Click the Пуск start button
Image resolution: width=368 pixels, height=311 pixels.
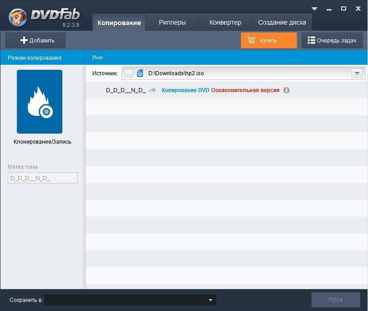pyautogui.click(x=336, y=300)
